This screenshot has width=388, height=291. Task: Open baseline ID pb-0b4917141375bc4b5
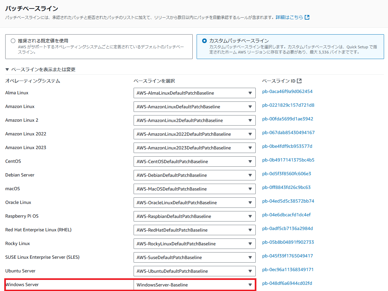[288, 160]
